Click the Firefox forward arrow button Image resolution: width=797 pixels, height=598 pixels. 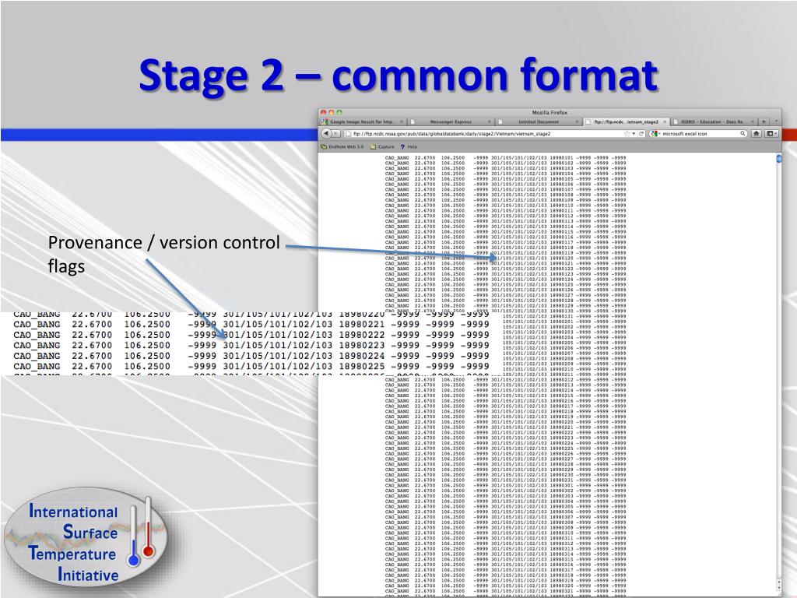[x=335, y=134]
